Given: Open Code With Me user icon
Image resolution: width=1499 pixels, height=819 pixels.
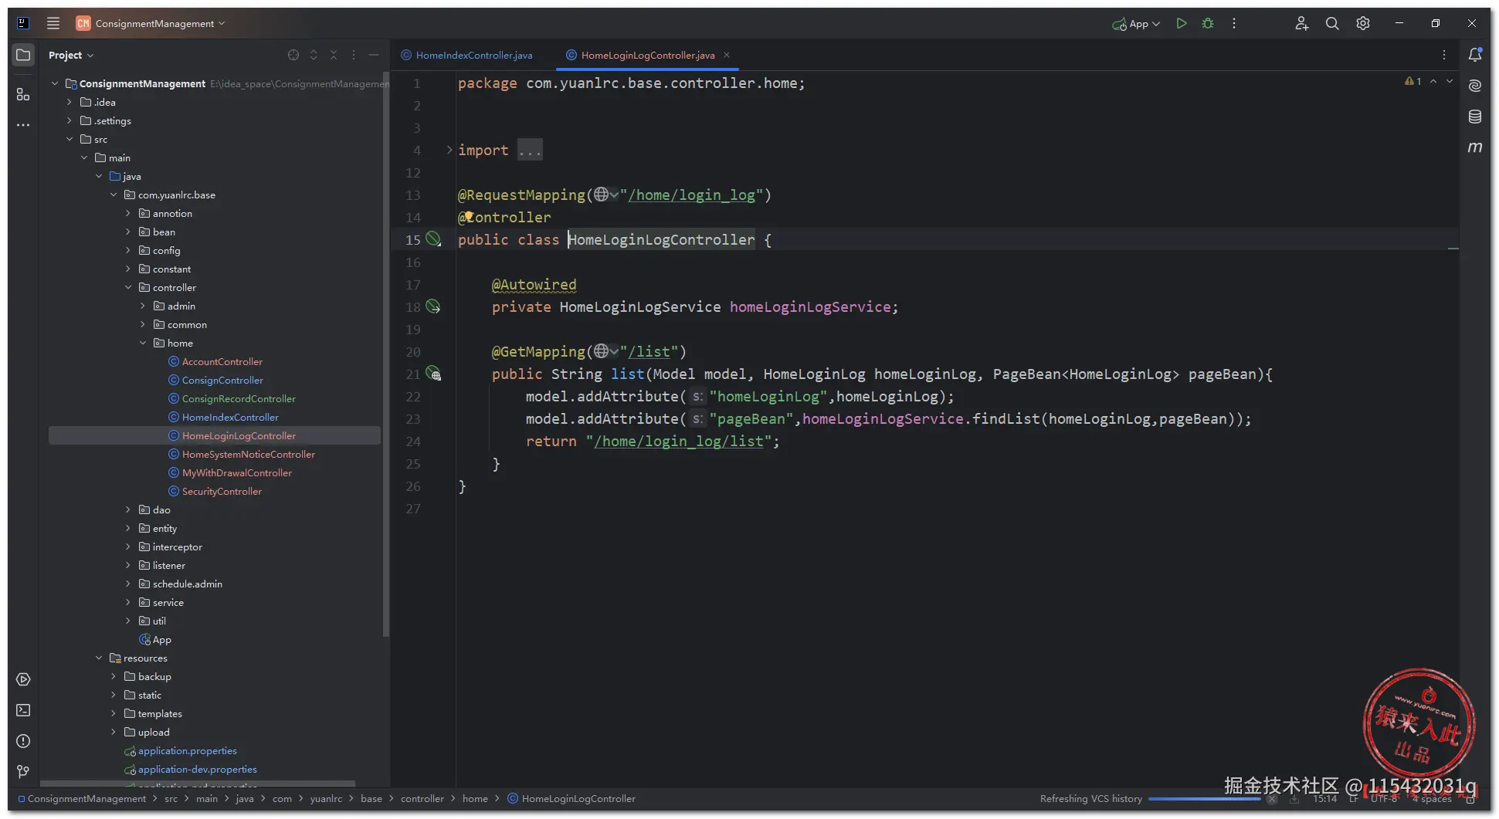Looking at the screenshot, I should [x=1301, y=23].
